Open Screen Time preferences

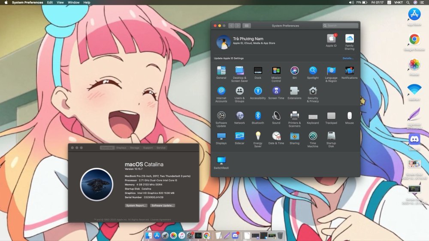tap(276, 93)
